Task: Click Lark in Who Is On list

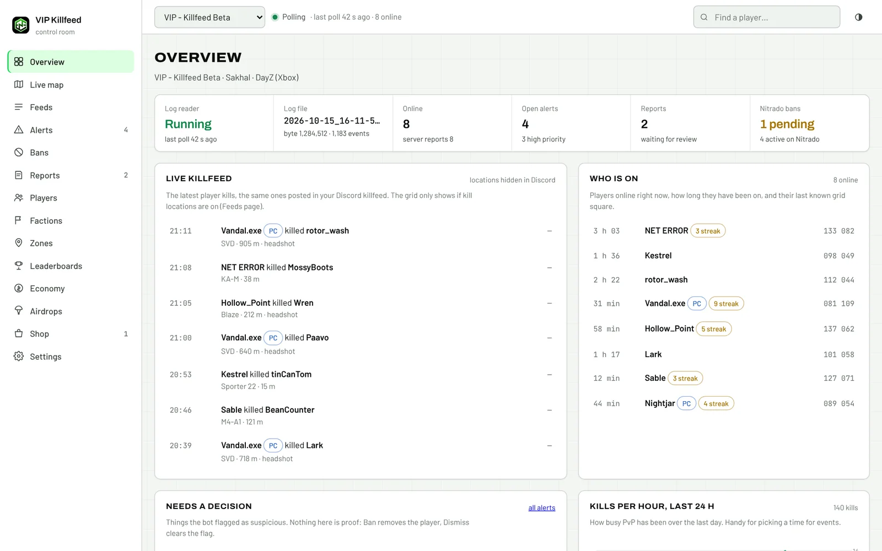Action: click(x=653, y=354)
